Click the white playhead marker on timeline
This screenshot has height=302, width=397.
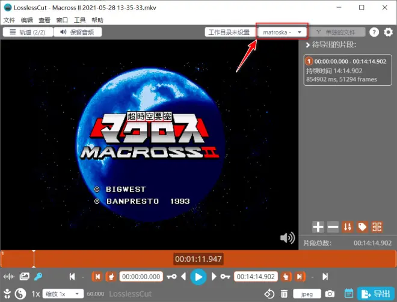(x=34, y=259)
